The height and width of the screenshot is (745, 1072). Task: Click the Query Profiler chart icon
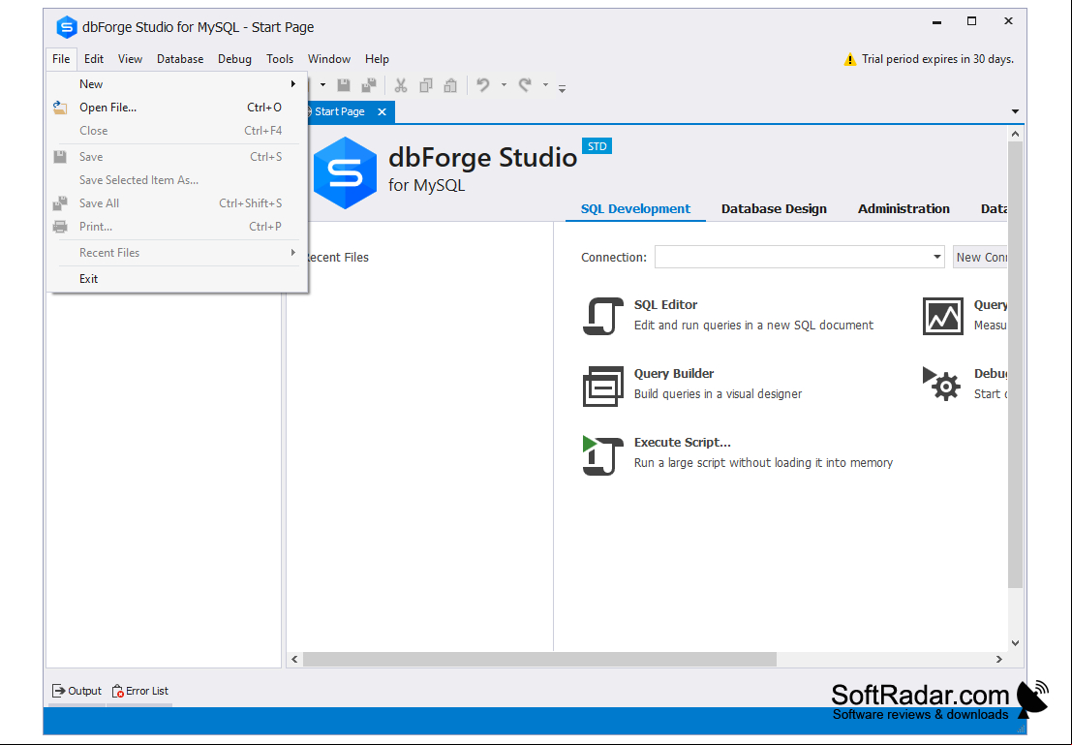[x=943, y=316]
